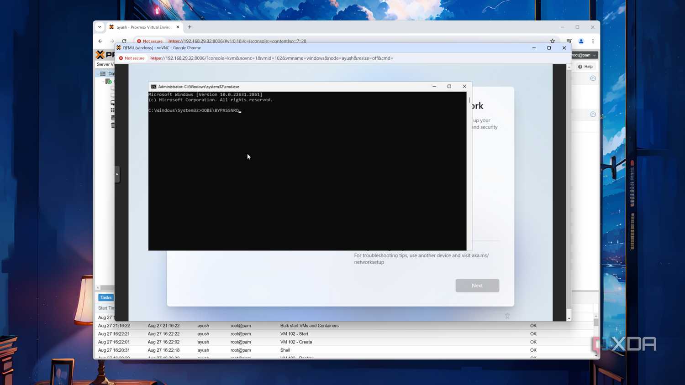685x385 pixels.
Task: Click the Proxmox logo
Action: 105,55
